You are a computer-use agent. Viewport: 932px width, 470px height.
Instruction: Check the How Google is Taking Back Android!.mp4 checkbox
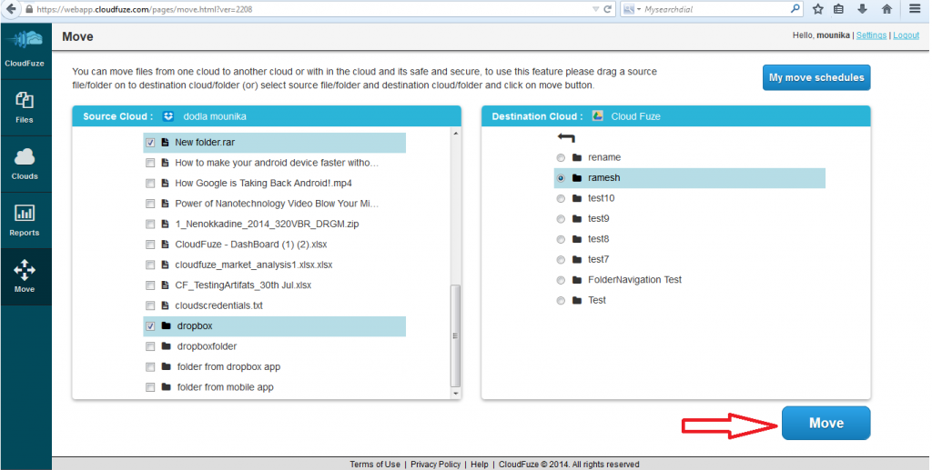coord(150,184)
